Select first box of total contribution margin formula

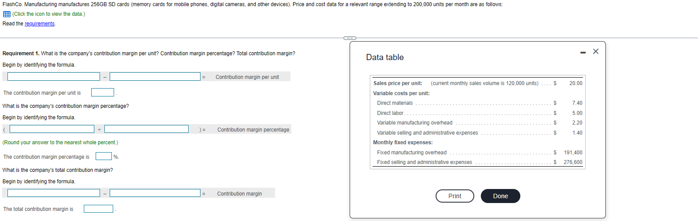(54, 193)
